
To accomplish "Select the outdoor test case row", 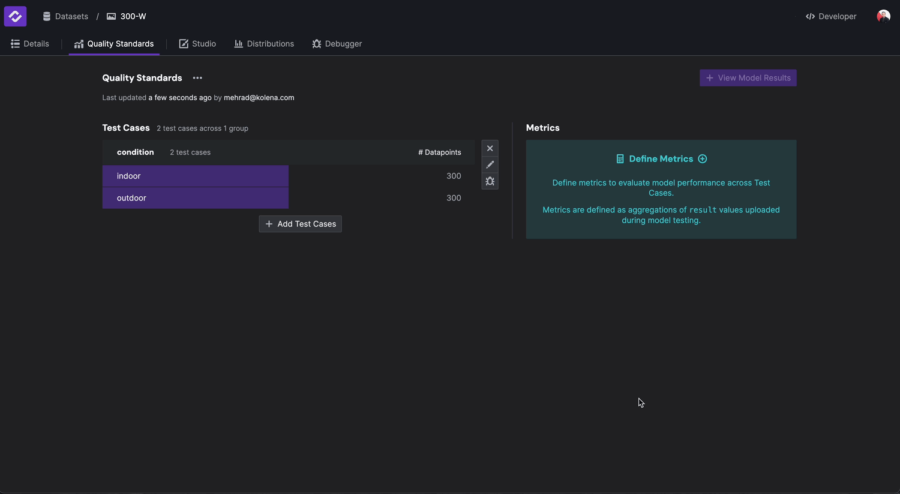I will coord(195,198).
